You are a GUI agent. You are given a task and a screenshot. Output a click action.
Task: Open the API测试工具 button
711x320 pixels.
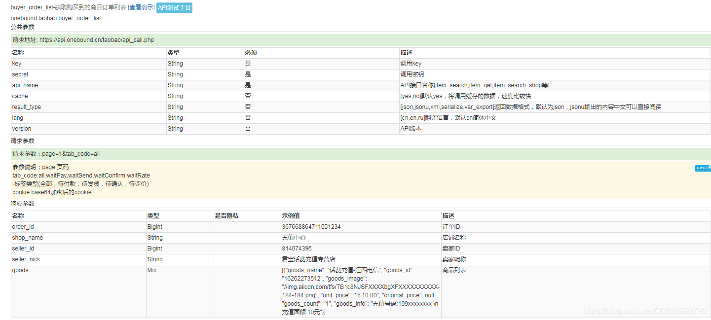pyautogui.click(x=174, y=7)
